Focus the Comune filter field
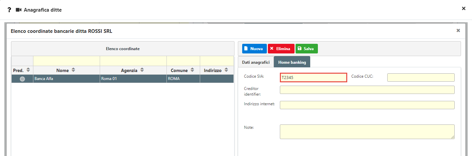 click(183, 61)
